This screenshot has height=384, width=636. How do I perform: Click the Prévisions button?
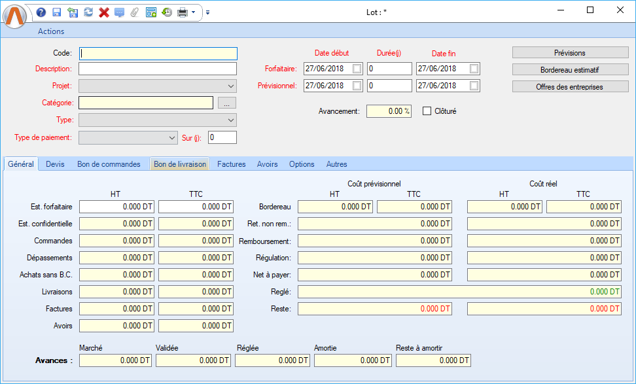pos(569,53)
